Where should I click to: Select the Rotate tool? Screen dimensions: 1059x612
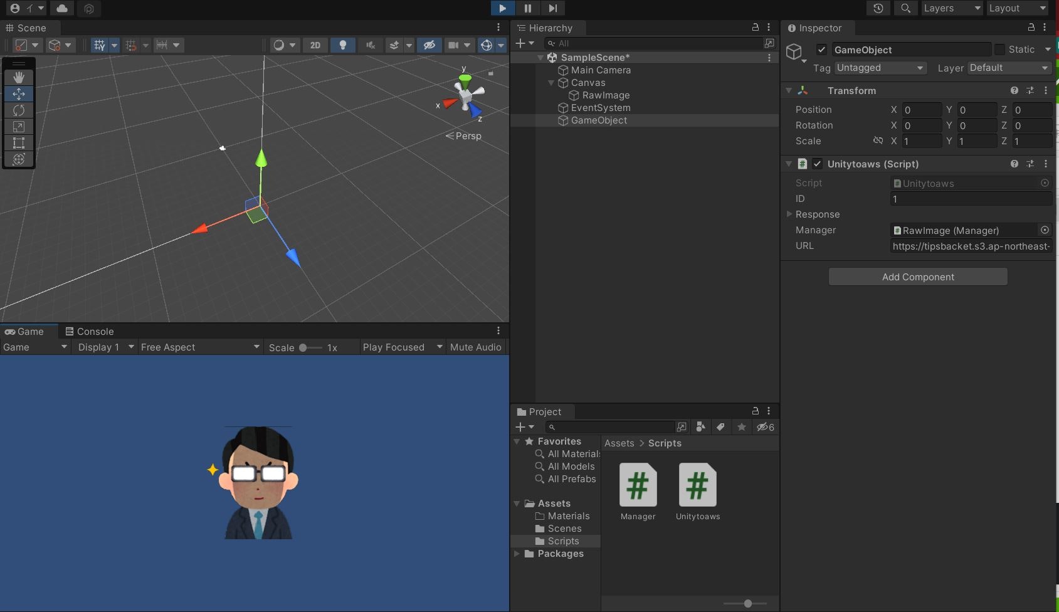tap(19, 110)
